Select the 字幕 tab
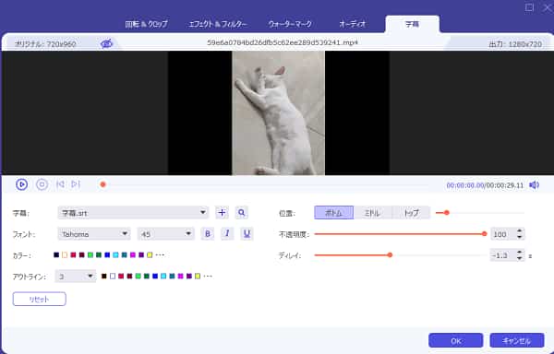The width and height of the screenshot is (554, 354). (x=413, y=24)
